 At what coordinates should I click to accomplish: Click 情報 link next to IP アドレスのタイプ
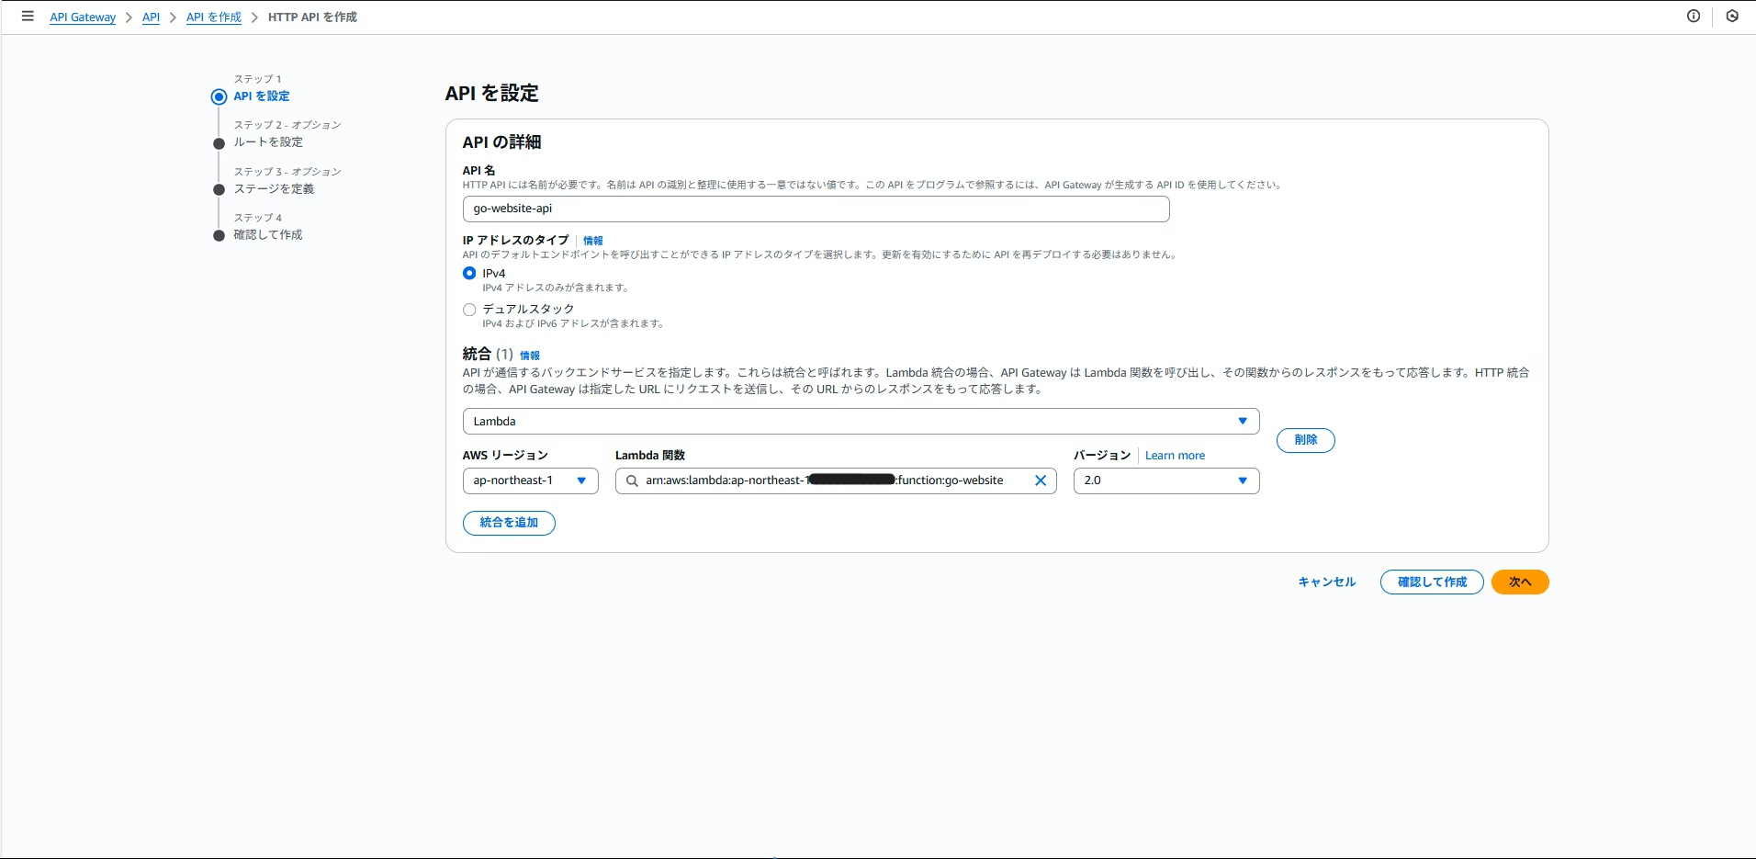pos(593,241)
